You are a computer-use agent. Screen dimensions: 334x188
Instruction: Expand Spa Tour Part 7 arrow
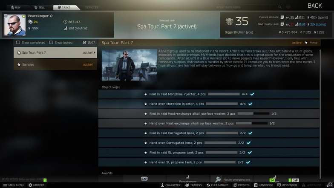[95, 52]
